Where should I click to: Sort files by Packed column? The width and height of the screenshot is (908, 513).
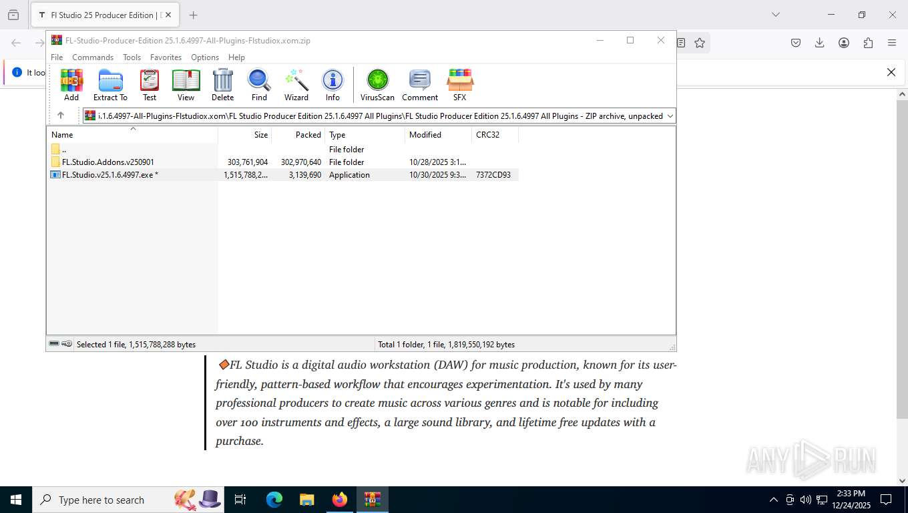[298, 134]
